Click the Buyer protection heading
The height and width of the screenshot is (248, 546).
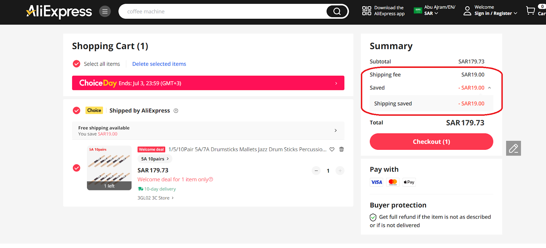click(x=398, y=205)
